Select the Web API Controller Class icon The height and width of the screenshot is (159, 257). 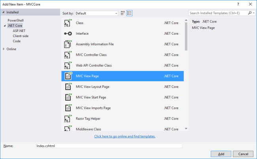pos(67,65)
